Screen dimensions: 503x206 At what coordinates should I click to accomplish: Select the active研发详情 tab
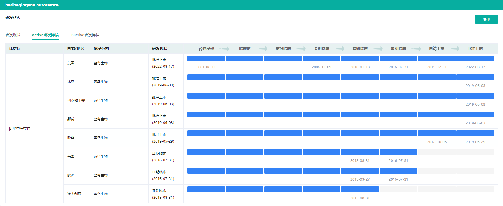tap(45, 35)
